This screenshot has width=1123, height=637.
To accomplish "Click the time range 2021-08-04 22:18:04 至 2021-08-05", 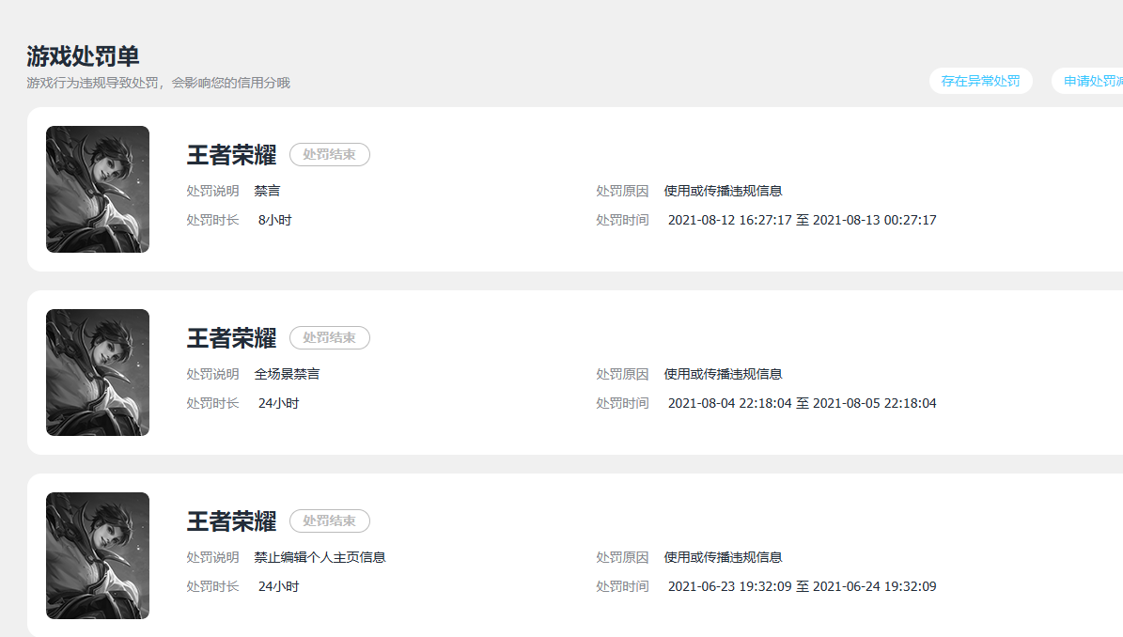I will click(803, 404).
